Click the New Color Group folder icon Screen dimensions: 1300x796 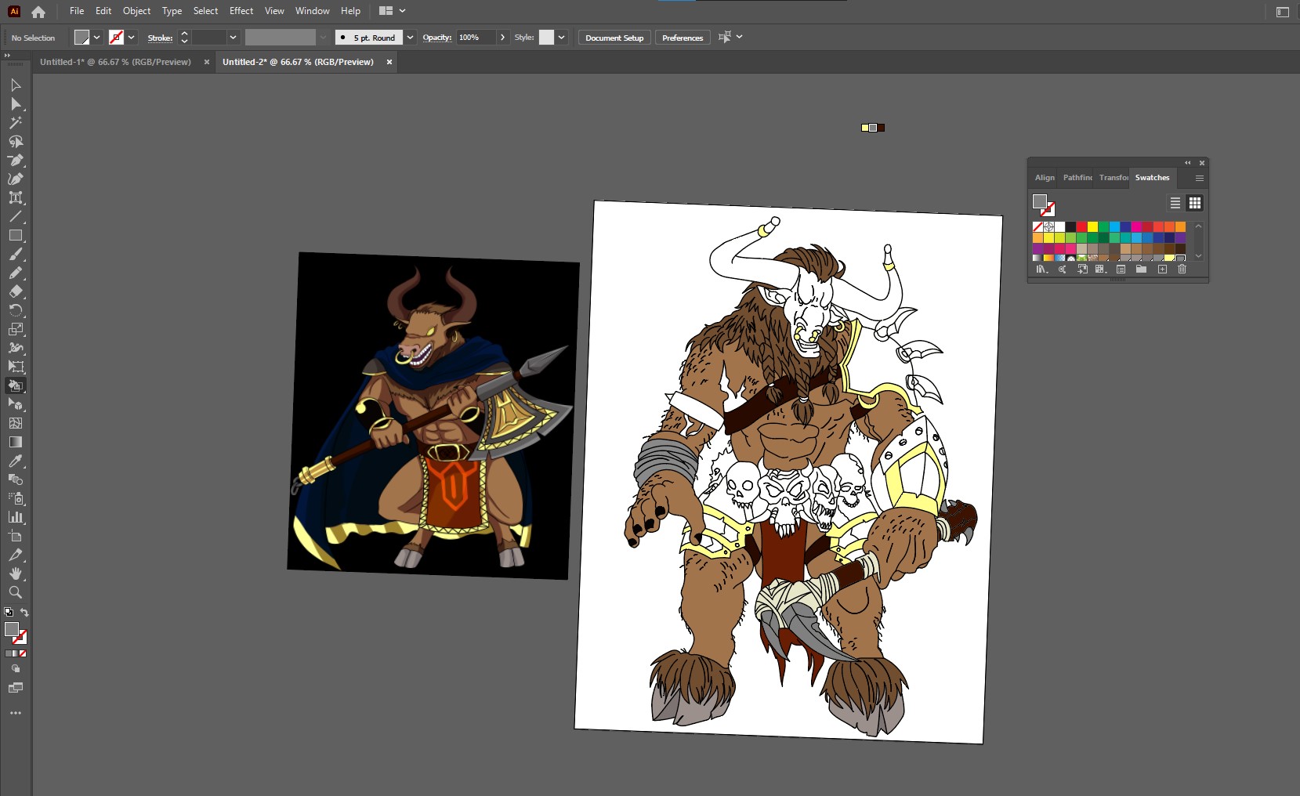tap(1141, 269)
